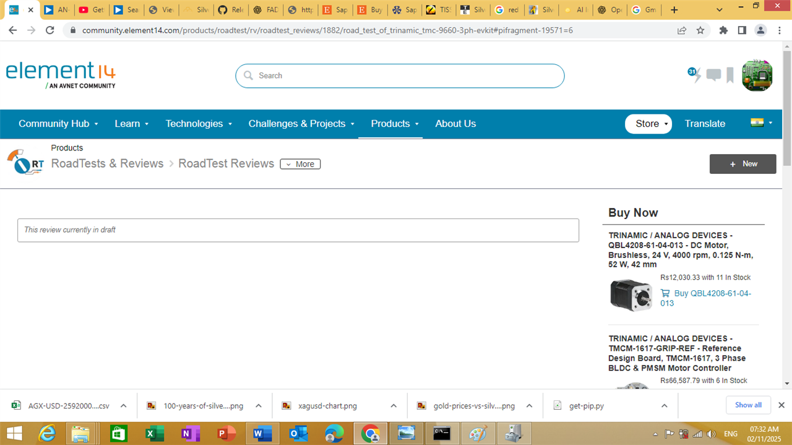Click the notifications lightning bolt icon
The image size is (792, 445).
pyautogui.click(x=697, y=76)
